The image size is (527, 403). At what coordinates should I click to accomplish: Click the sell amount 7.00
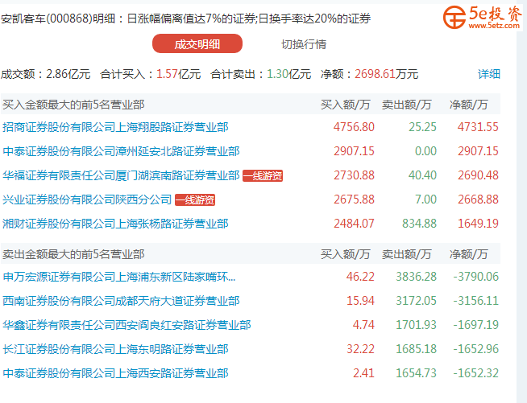coord(425,199)
